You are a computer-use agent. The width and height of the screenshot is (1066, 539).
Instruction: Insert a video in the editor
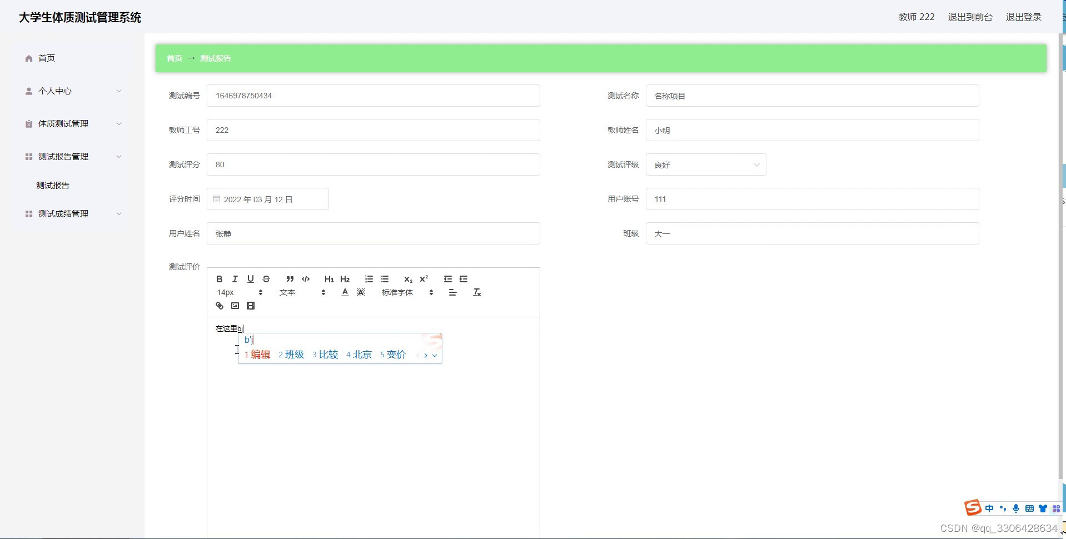point(250,306)
